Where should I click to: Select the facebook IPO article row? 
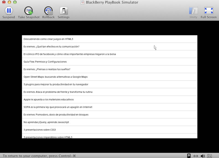point(110,54)
